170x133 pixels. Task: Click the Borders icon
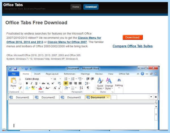[x=73, y=88]
